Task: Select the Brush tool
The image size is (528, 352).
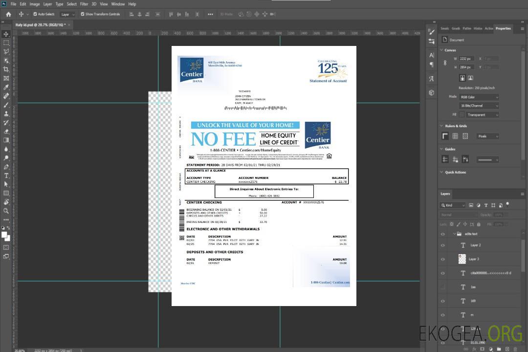Action: pyautogui.click(x=6, y=105)
